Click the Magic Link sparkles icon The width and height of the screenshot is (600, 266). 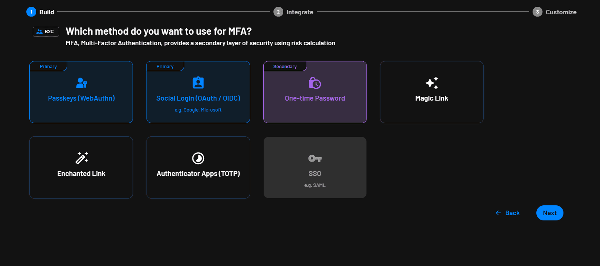point(432,83)
